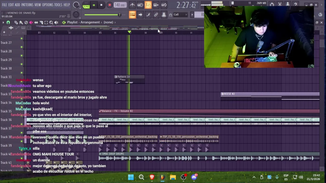Open the OPTIONS menu
This screenshot has height=183, width=326.
point(48,5)
